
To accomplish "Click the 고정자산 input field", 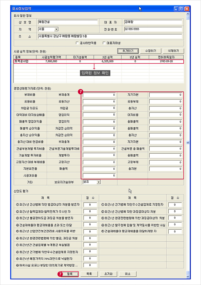I will pyautogui.click(x=99, y=162).
